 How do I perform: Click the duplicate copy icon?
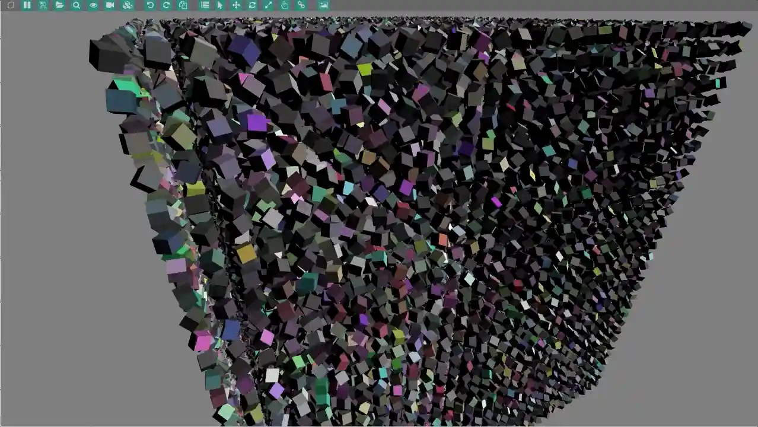184,5
